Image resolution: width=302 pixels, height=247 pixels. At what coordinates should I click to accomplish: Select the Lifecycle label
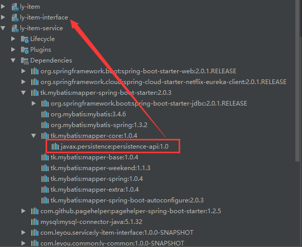pyautogui.click(x=42, y=39)
